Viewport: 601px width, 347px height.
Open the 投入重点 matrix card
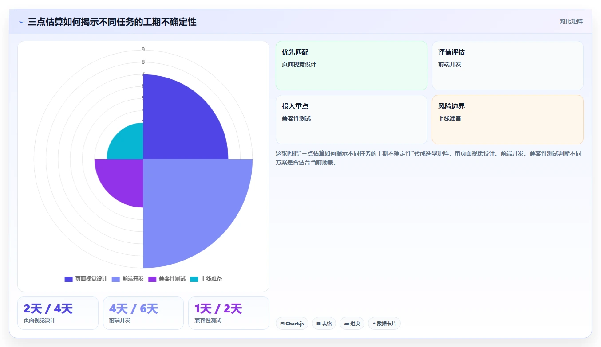point(351,120)
